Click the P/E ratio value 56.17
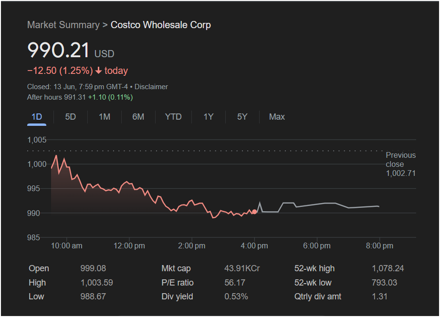This screenshot has height=317, width=440. tap(235, 283)
